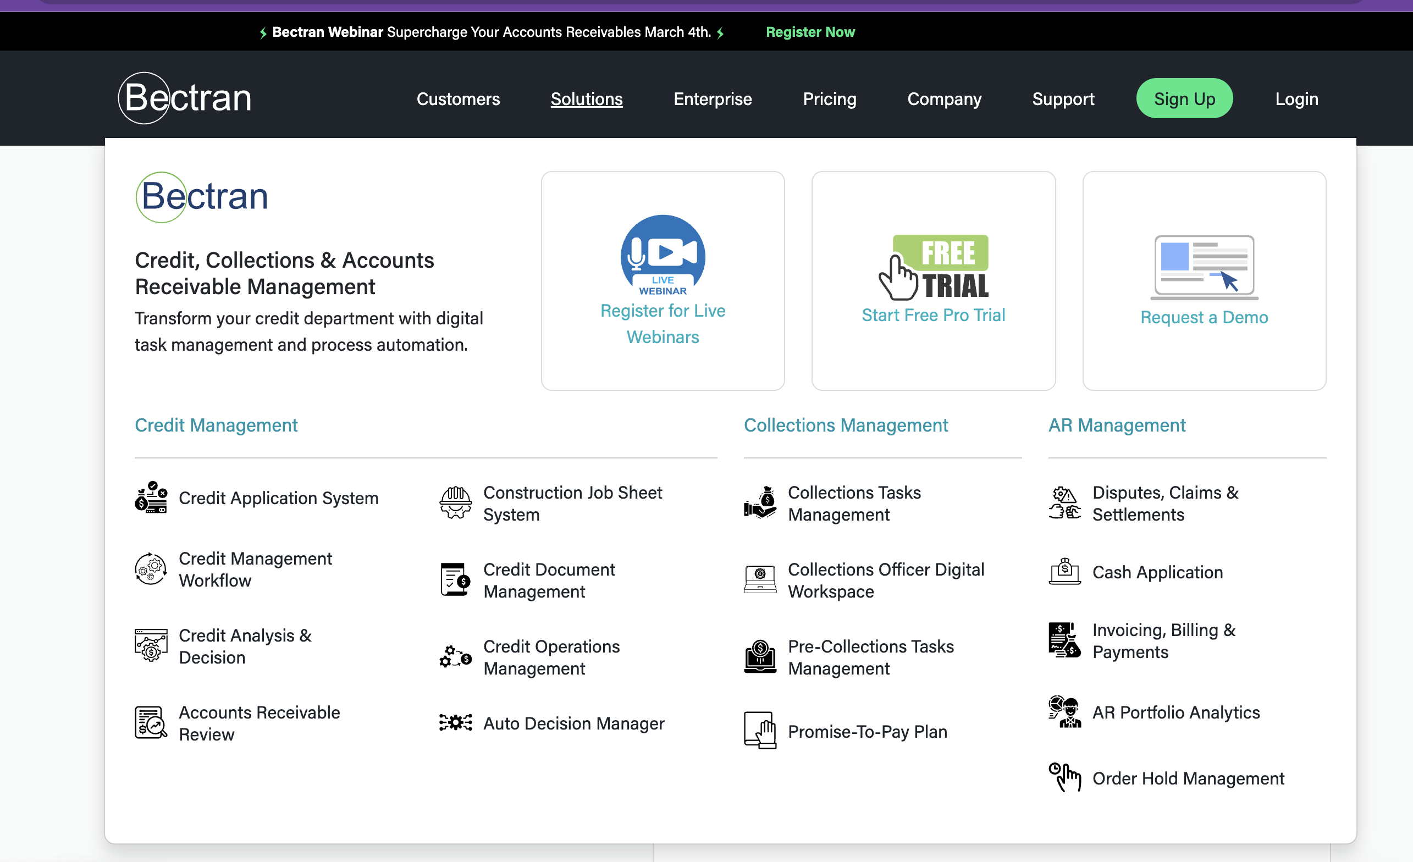Click the Free Trial badge icon
This screenshot has width=1413, height=862.
pos(934,267)
